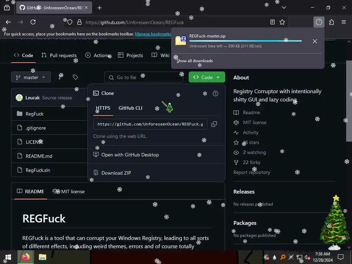Select the README tab in file viewer
This screenshot has height=264, width=352.
(x=31, y=191)
